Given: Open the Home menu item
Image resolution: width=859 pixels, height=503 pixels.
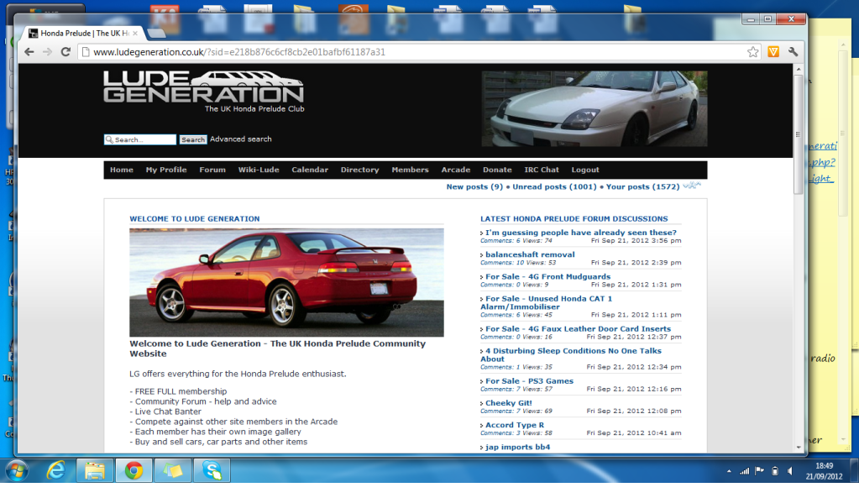Looking at the screenshot, I should (x=121, y=170).
